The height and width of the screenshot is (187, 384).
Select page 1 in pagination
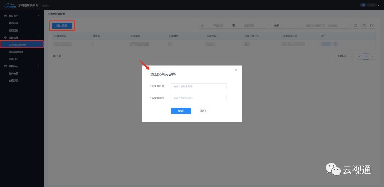(366, 56)
